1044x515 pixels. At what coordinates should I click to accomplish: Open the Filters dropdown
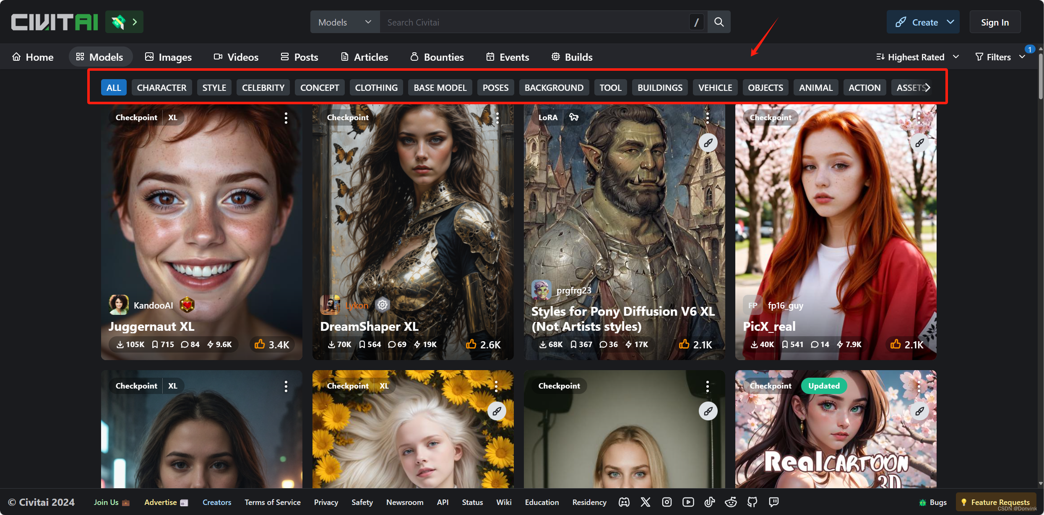1000,57
